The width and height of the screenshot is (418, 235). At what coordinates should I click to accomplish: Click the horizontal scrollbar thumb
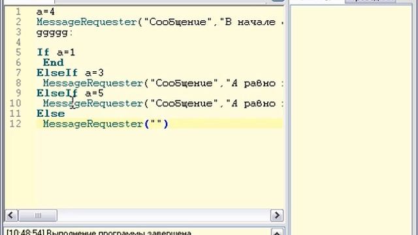(38, 215)
